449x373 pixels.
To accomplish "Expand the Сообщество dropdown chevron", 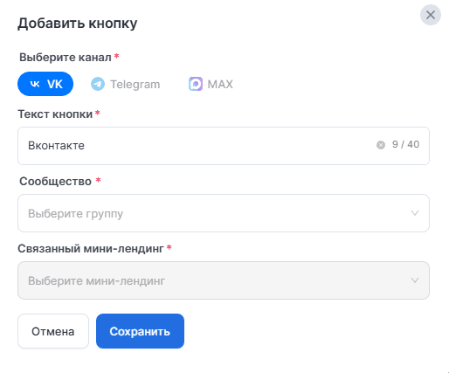I will click(415, 213).
